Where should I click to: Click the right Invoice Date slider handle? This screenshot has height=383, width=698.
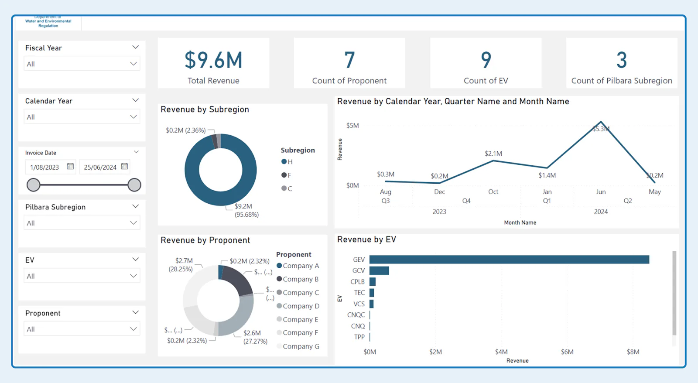click(x=134, y=185)
